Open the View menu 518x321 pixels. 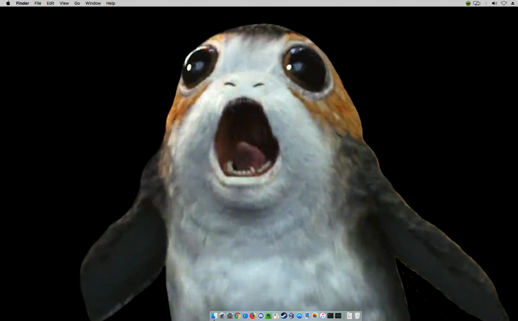[64, 3]
